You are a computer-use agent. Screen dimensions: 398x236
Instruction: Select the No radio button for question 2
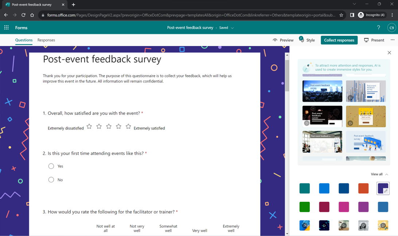[x=51, y=179]
